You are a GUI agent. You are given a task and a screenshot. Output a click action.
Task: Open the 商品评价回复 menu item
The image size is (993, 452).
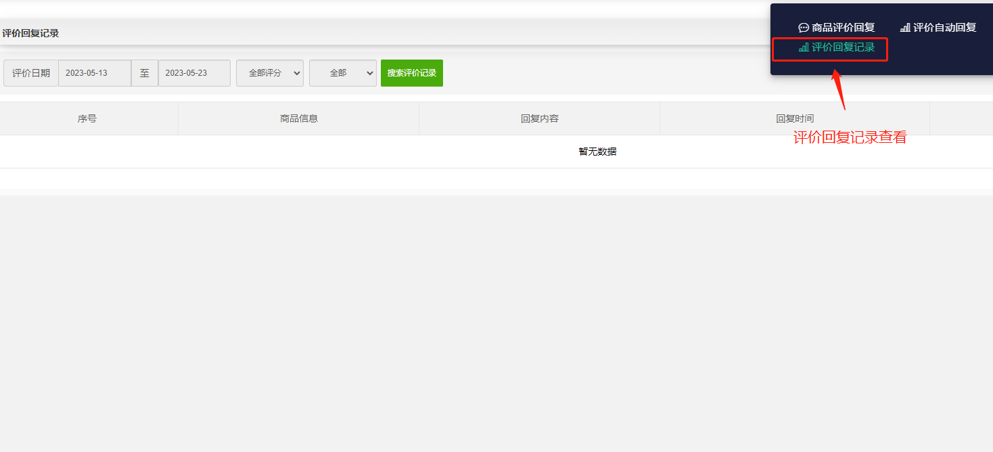tap(843, 28)
